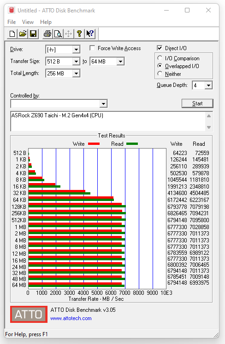Open the Drive dropdown
The image size is (225, 344).
coord(76,50)
